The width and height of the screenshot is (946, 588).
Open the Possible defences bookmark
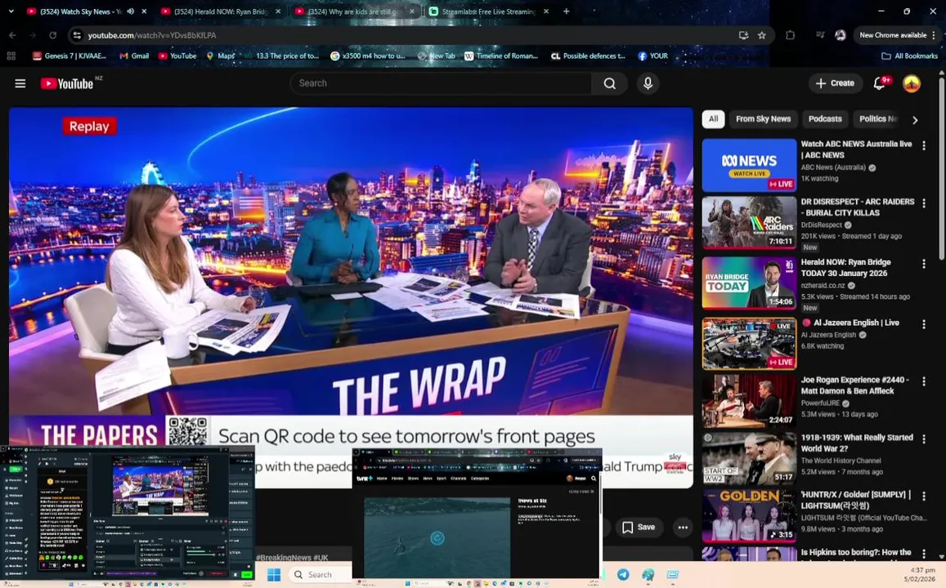[x=588, y=56]
